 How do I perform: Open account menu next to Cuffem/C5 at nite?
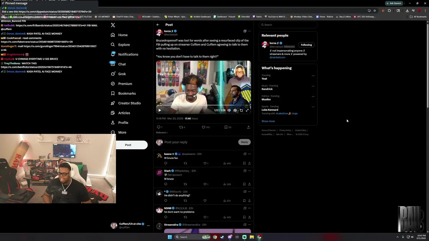(x=148, y=226)
